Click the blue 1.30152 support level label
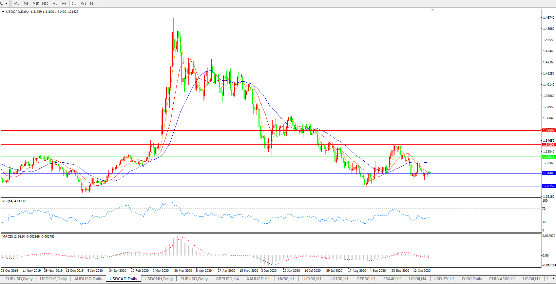The height and width of the screenshot is (284, 556). pos(548,186)
